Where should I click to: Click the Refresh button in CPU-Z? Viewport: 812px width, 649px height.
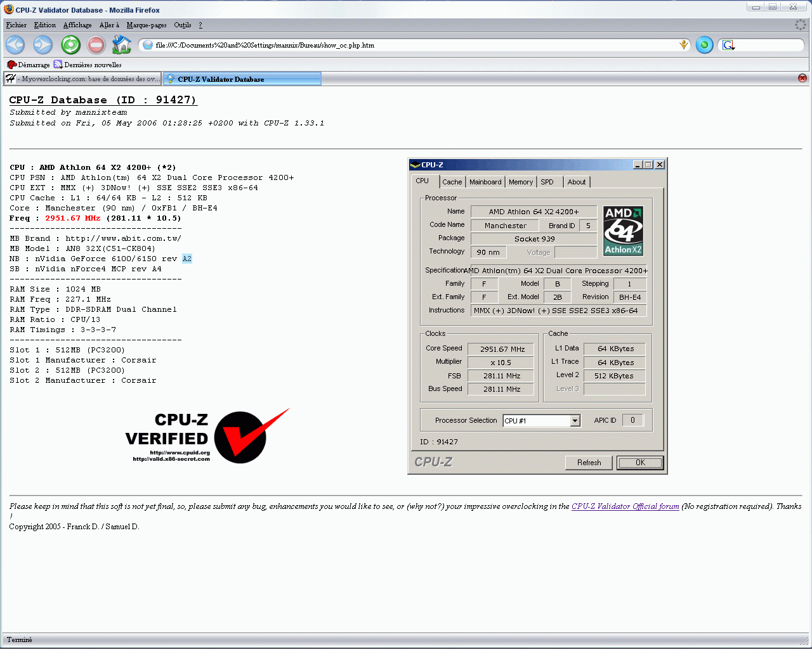[589, 463]
